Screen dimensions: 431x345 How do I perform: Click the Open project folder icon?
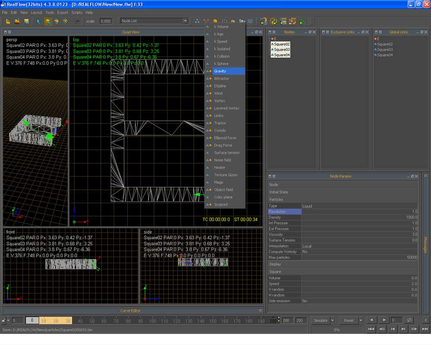point(17,21)
